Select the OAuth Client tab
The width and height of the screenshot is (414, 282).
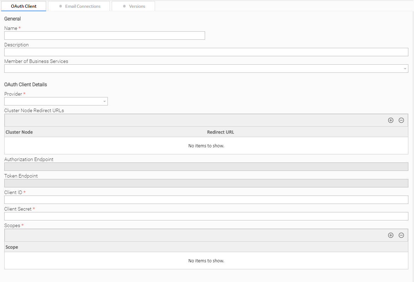click(x=24, y=6)
